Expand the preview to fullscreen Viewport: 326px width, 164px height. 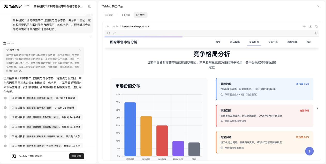coord(114,33)
